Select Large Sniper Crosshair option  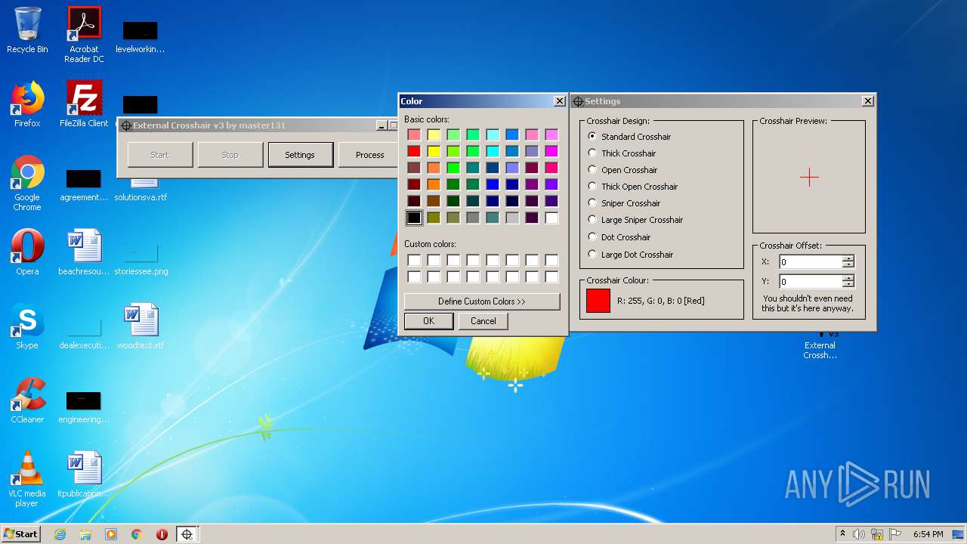pyautogui.click(x=635, y=220)
